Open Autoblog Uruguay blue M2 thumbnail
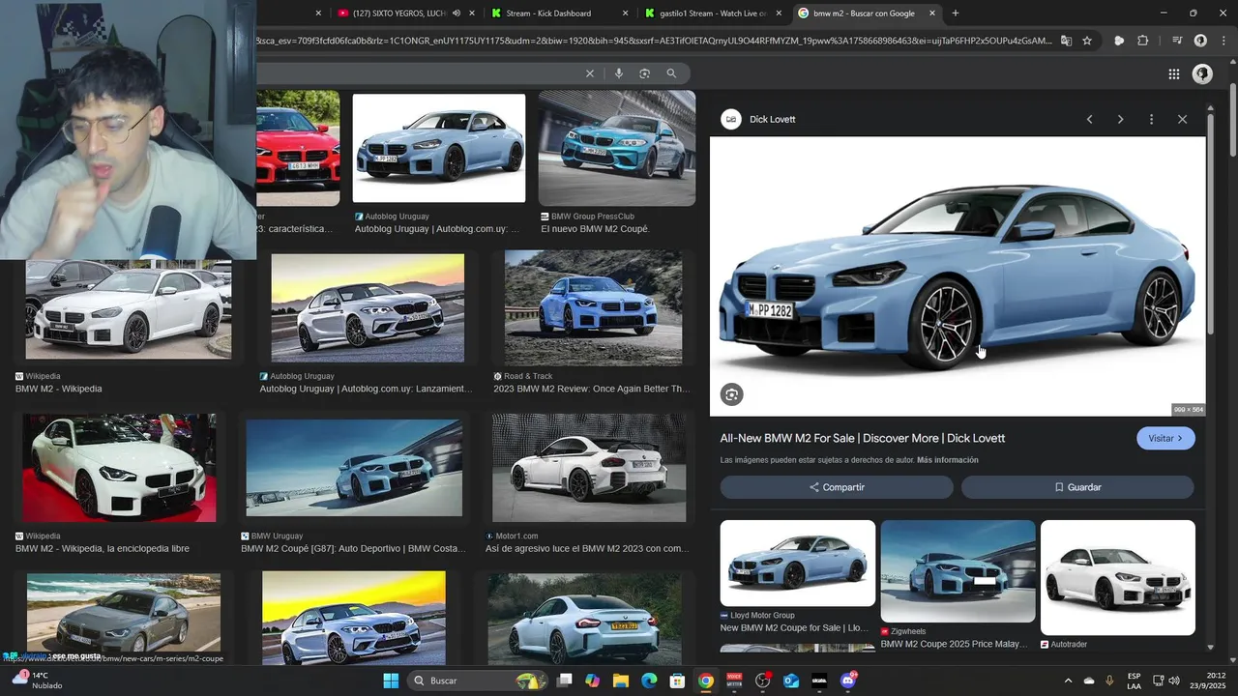 click(x=439, y=148)
